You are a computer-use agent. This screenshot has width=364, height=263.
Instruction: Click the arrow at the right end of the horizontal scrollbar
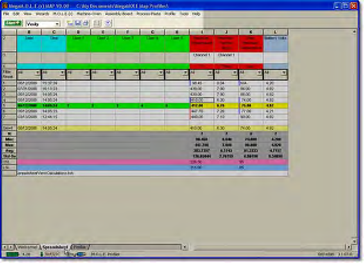(x=348, y=247)
